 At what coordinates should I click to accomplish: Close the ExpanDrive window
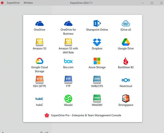pyautogui.click(x=161, y=3)
